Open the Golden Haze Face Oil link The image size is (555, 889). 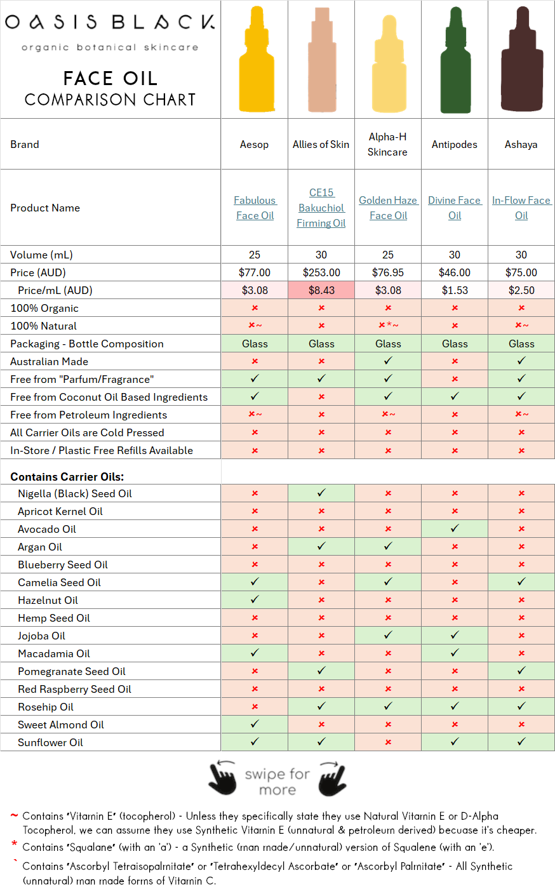(x=388, y=208)
